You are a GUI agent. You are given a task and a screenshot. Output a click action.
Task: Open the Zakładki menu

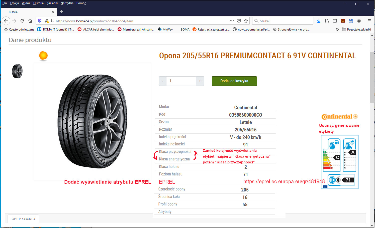pyautogui.click(x=52, y=3)
